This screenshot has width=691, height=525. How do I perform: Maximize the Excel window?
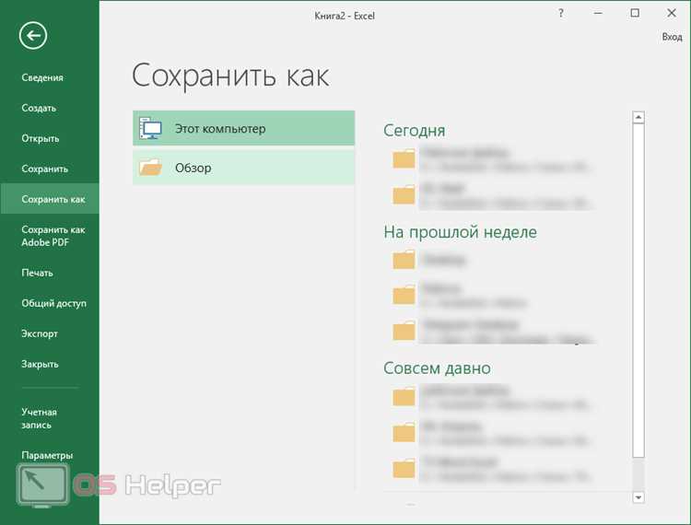[635, 13]
